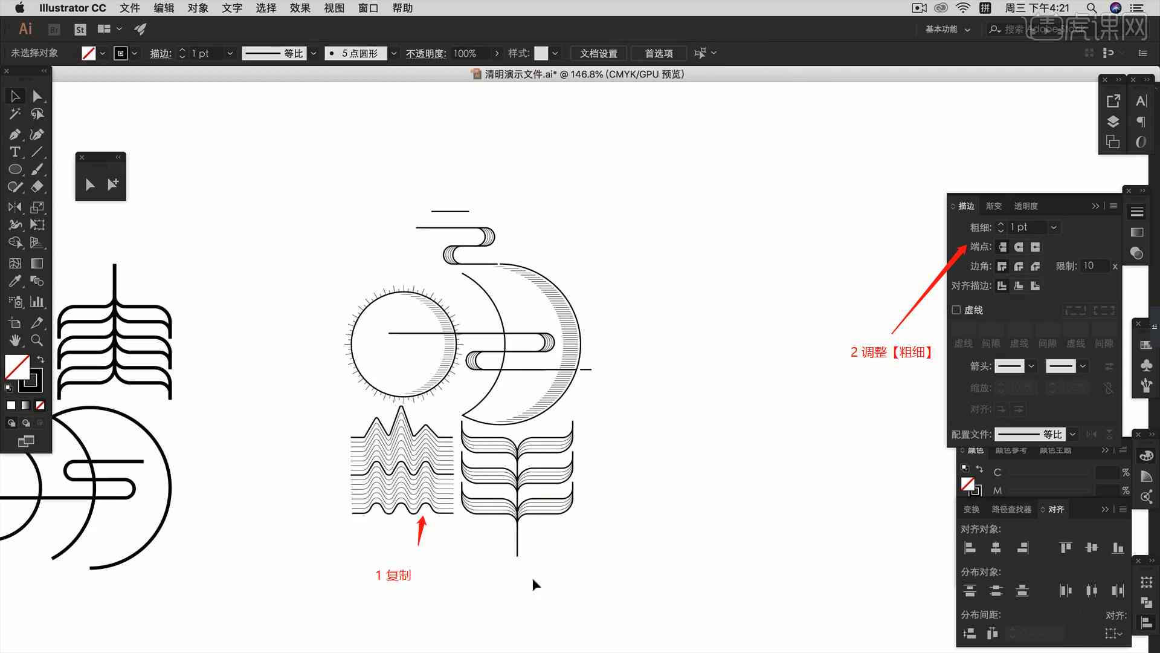Select the Zoom tool in toolbar
This screenshot has width=1160, height=653.
pos(37,339)
